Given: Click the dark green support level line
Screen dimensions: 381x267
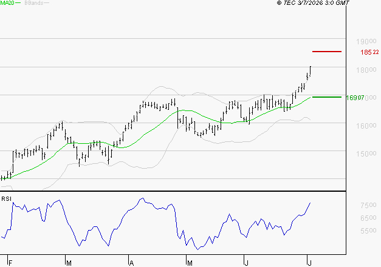Looking at the screenshot, I should click(x=327, y=97).
